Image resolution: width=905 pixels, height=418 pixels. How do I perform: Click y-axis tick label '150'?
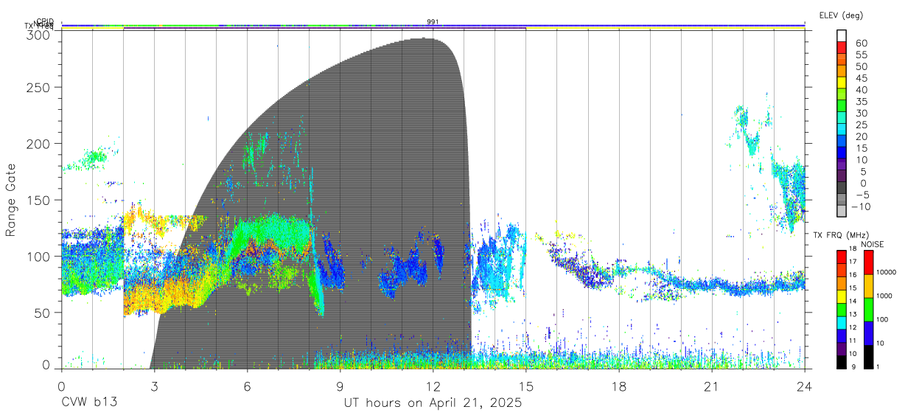pos(39,200)
